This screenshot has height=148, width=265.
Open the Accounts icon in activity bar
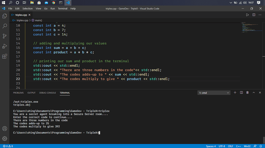(x=4, y=129)
